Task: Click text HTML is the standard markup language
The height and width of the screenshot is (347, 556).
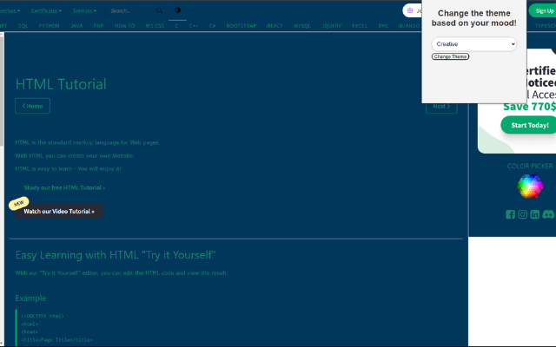Action: (88, 142)
